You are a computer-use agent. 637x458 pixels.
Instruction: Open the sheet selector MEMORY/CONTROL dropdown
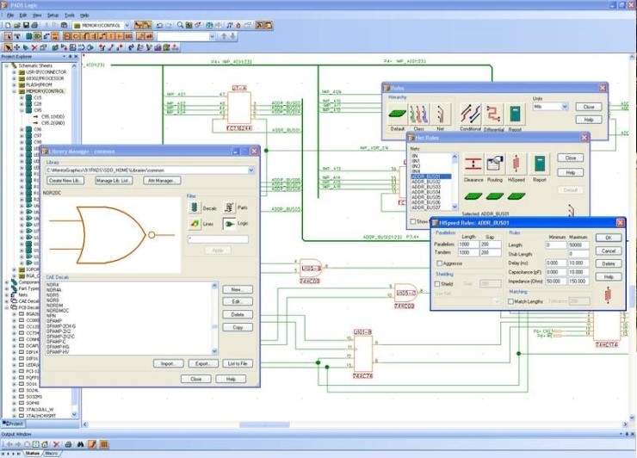127,25
